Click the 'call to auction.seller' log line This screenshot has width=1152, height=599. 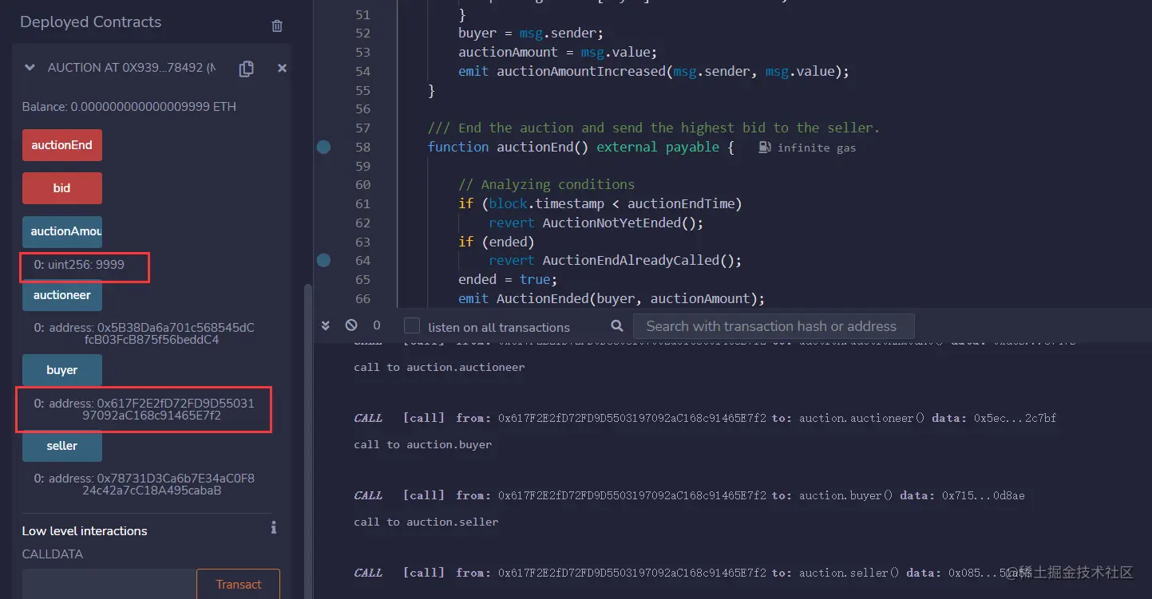[426, 522]
